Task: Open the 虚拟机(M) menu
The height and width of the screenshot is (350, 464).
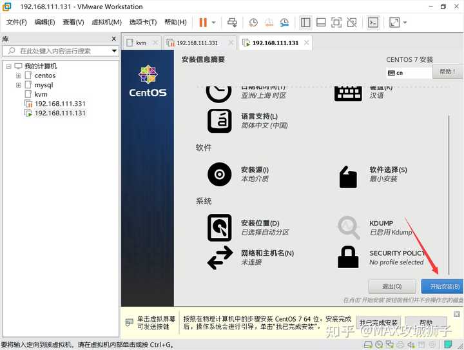Action: (x=106, y=22)
